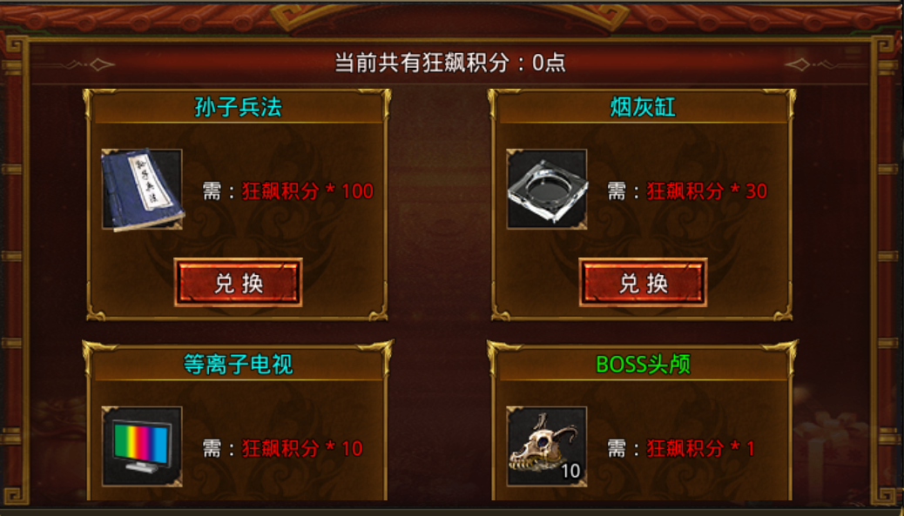
Task: Select the 等离子电视 title label
Action: 238,364
